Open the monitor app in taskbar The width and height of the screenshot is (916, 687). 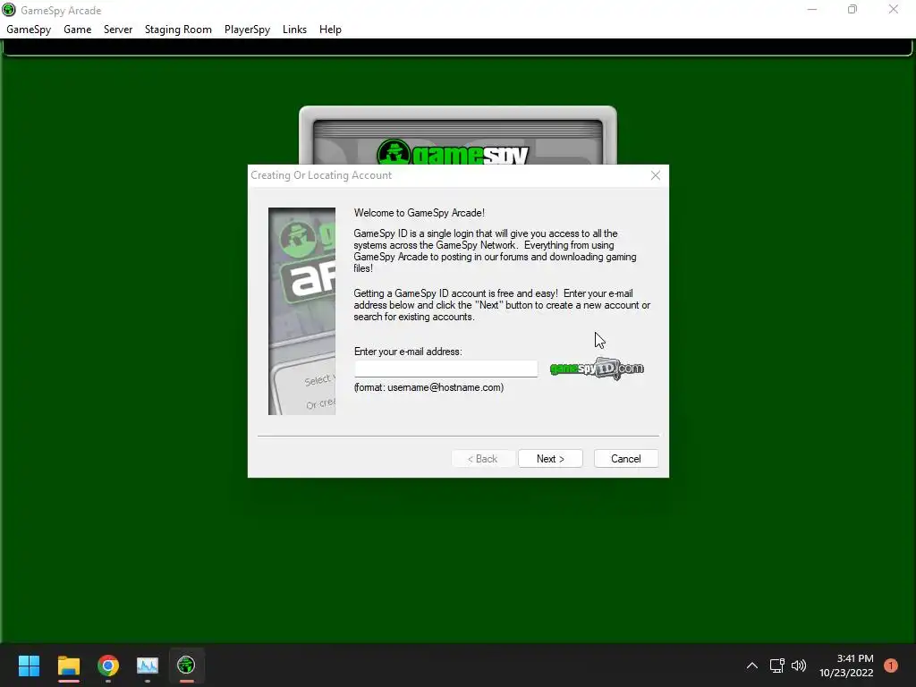[148, 666]
